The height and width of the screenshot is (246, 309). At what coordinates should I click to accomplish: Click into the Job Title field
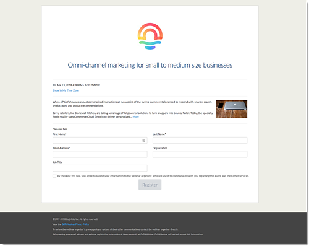pos(100,168)
